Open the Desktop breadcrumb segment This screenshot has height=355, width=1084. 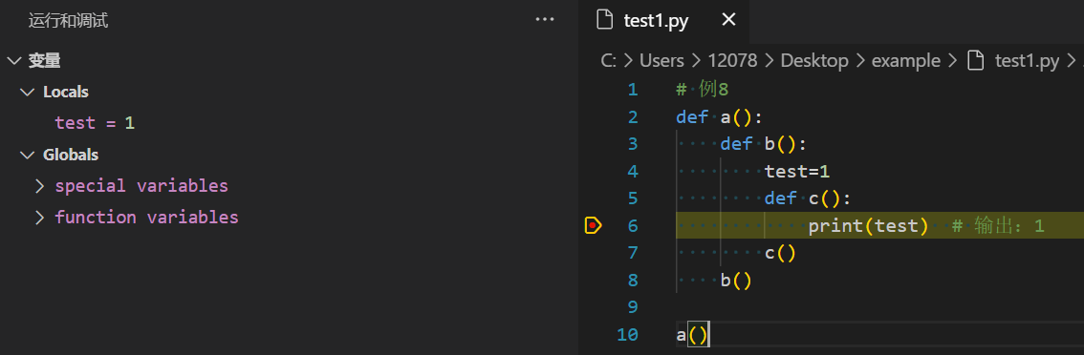coord(814,61)
